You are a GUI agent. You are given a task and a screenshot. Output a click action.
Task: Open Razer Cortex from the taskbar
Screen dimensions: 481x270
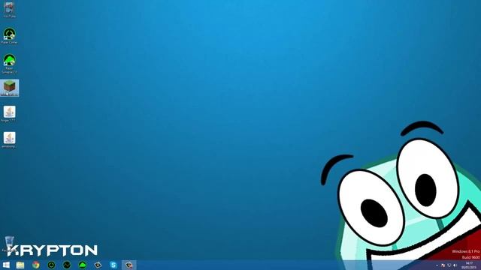(x=51, y=265)
